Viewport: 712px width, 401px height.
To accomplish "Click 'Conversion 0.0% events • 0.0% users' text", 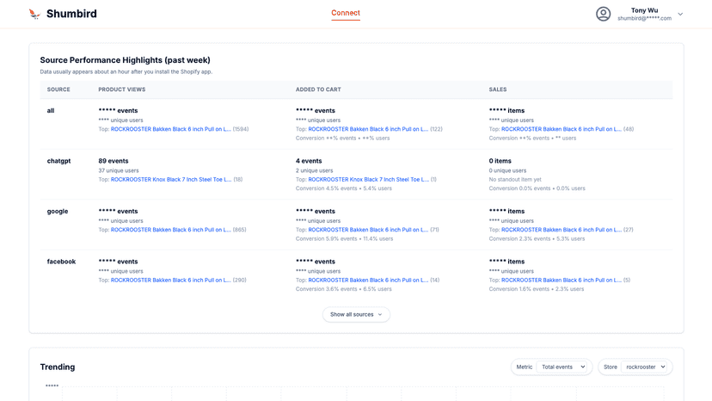I will click(x=537, y=188).
